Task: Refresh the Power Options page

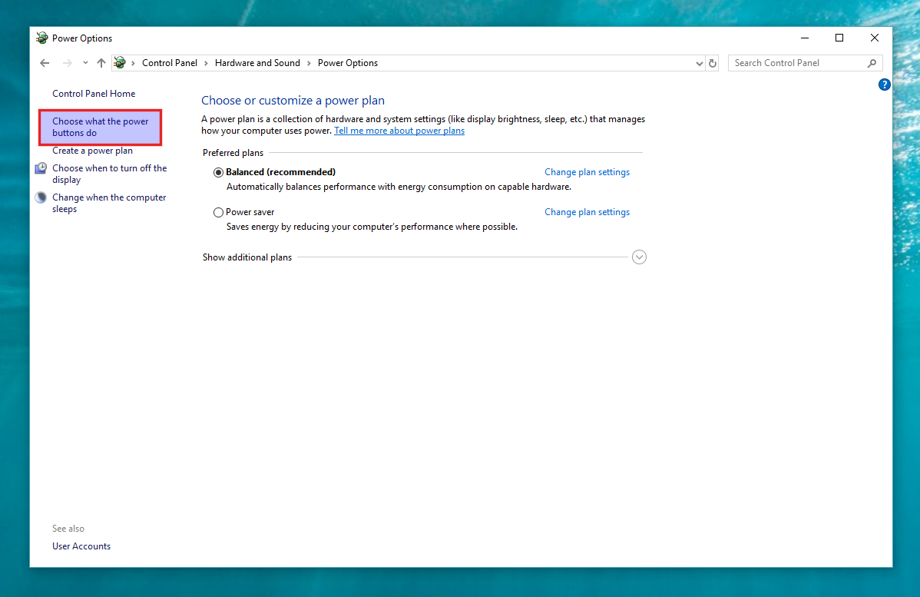Action: (713, 63)
